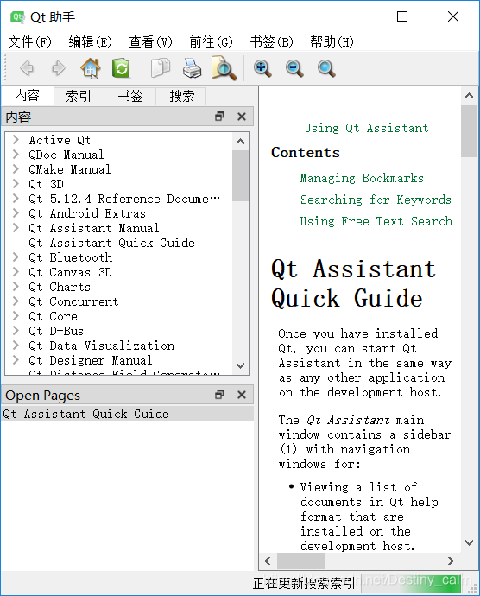
Task: Click the contents tree scrollbar thumb
Action: coord(240,175)
